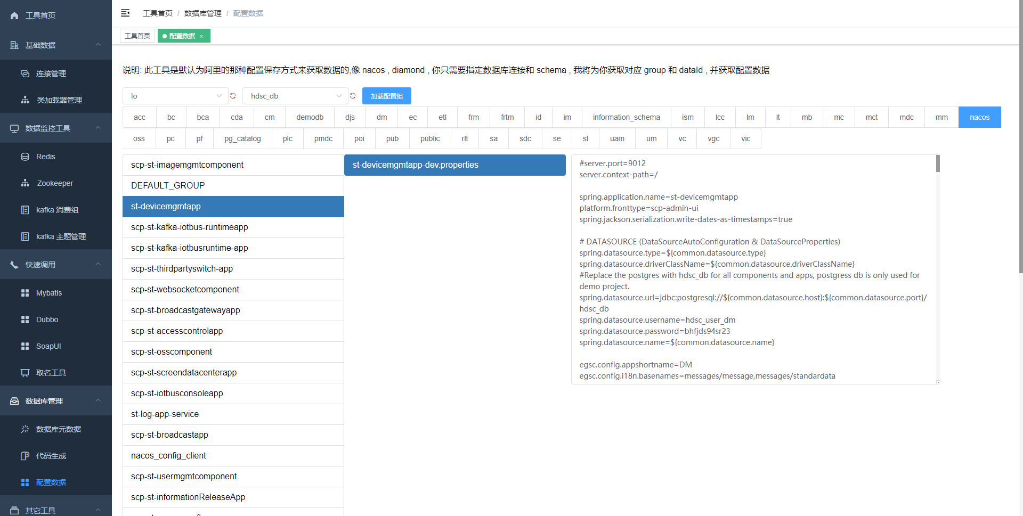Select the pg_catalog schema tab
This screenshot has height=516, width=1023.
(242, 138)
